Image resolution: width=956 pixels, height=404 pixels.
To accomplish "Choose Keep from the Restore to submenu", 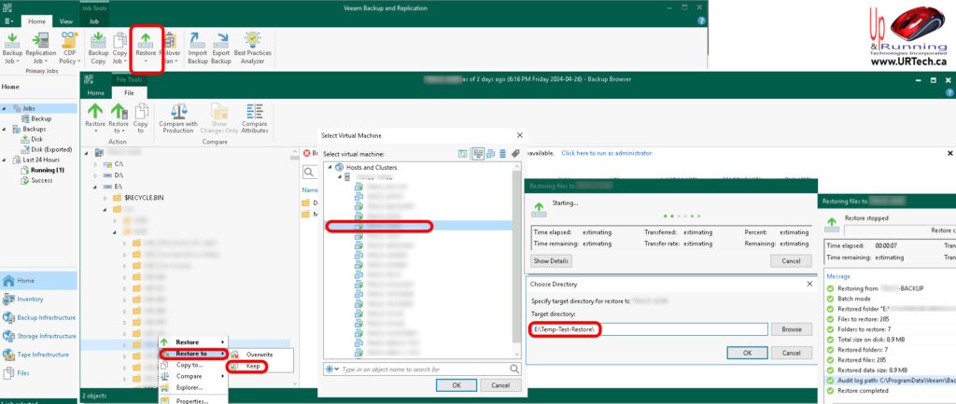I will tap(253, 367).
